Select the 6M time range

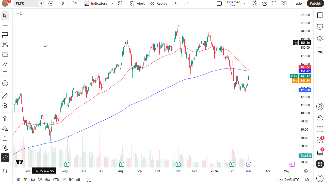coord(47,180)
